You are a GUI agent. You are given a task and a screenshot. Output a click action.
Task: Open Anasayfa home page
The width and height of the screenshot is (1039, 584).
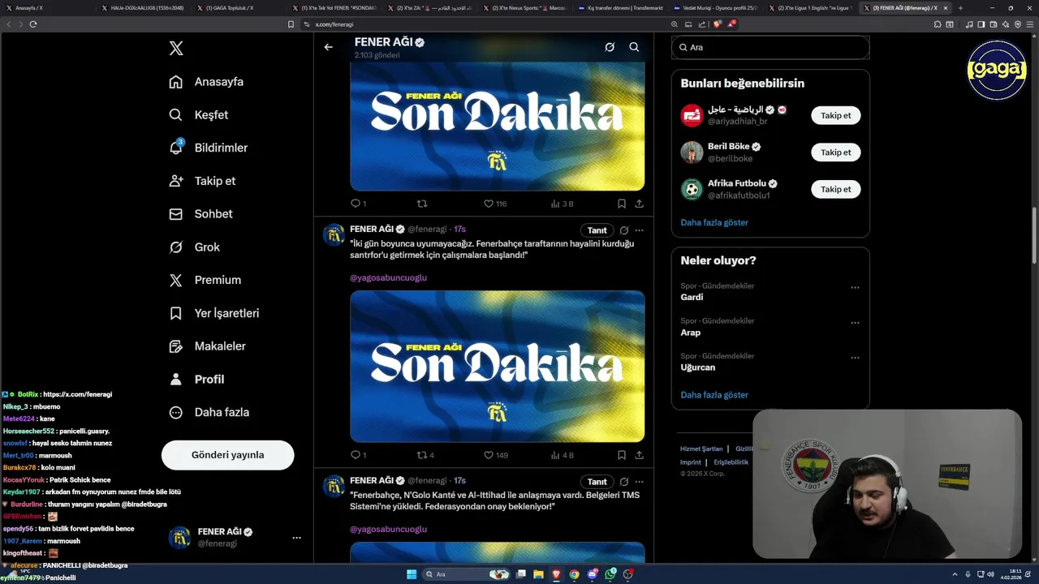pyautogui.click(x=206, y=82)
